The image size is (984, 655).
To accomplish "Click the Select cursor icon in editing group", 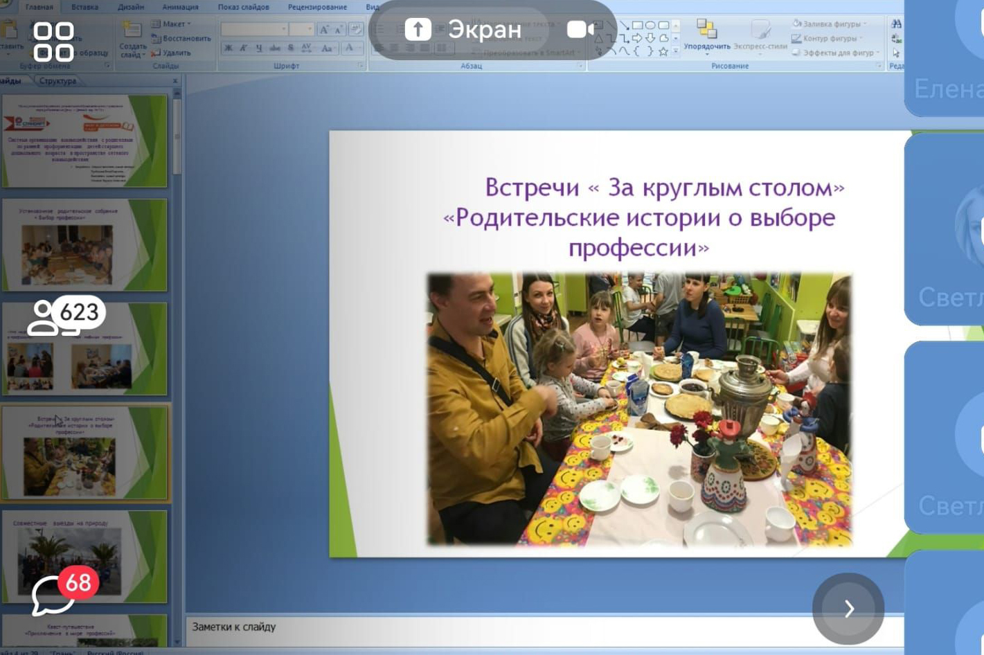I will click(x=896, y=53).
